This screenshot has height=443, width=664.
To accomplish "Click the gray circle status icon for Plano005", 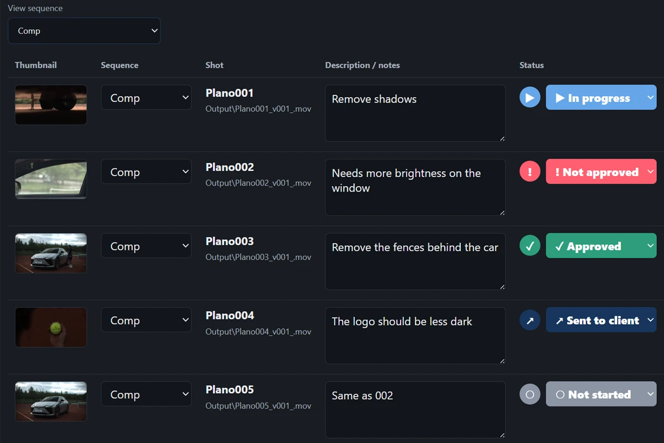I will pyautogui.click(x=530, y=394).
